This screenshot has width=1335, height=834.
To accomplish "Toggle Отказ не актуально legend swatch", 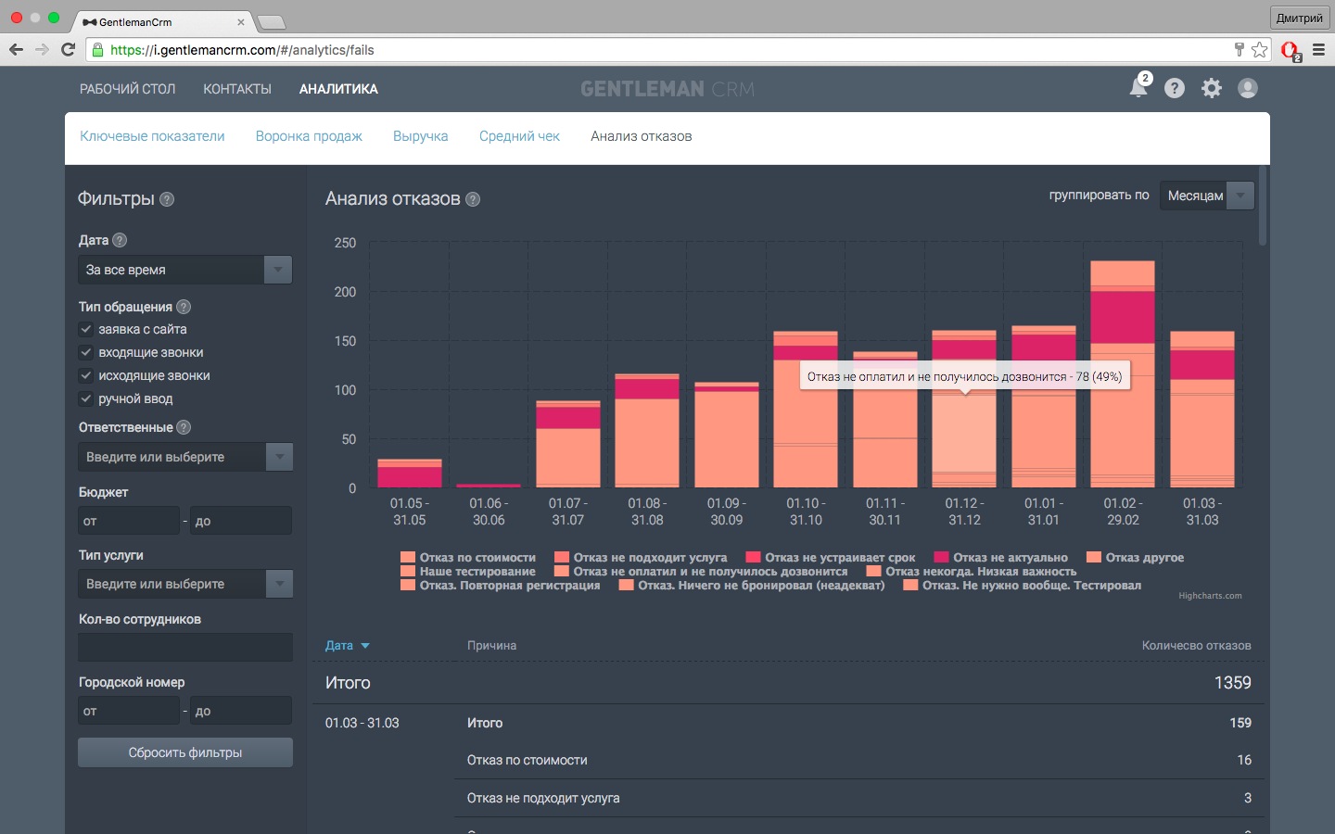I will click(x=941, y=558).
